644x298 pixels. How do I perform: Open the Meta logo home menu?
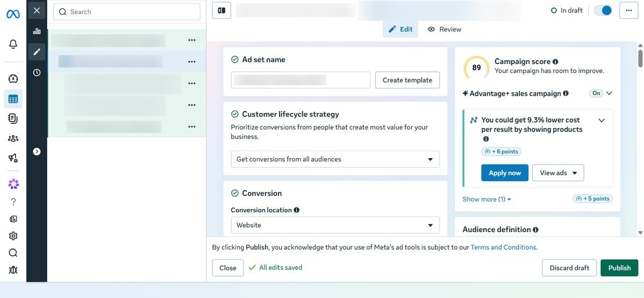(13, 14)
